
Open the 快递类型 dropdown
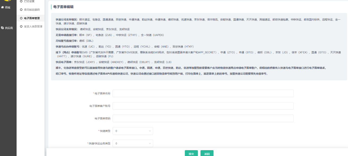[x=133, y=131]
